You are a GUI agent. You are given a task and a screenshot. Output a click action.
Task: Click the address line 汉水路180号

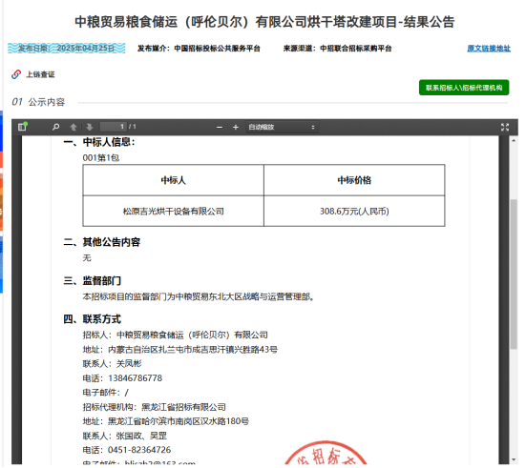(166, 422)
